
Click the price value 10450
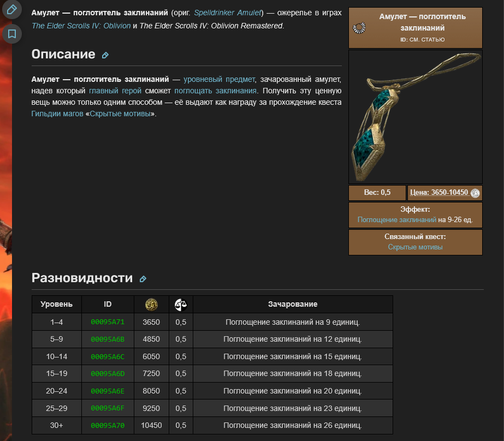tap(151, 425)
